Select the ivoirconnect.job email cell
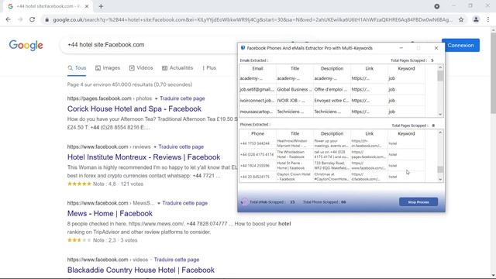The image size is (496, 279). (257, 101)
